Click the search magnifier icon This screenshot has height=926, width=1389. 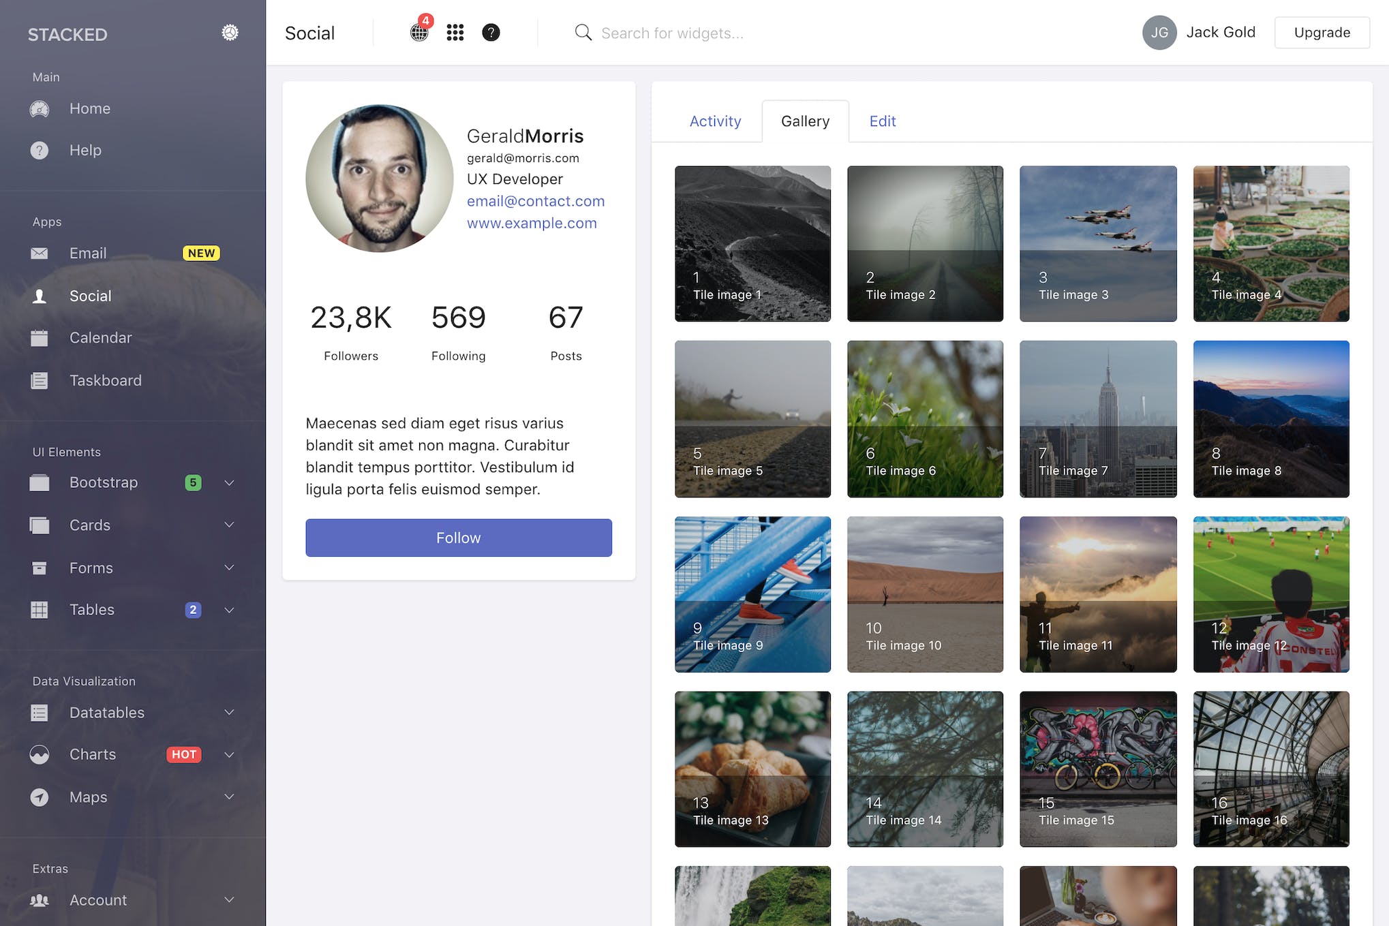[583, 33]
